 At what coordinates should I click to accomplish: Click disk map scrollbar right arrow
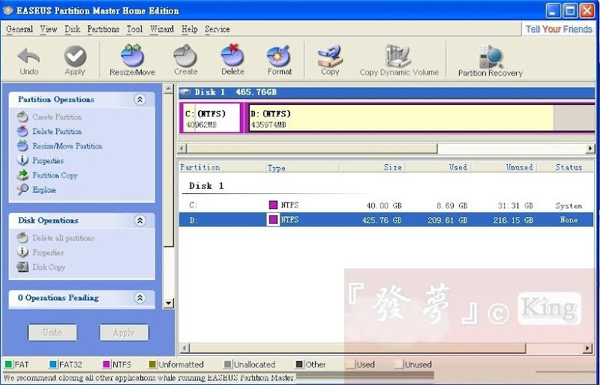click(590, 148)
